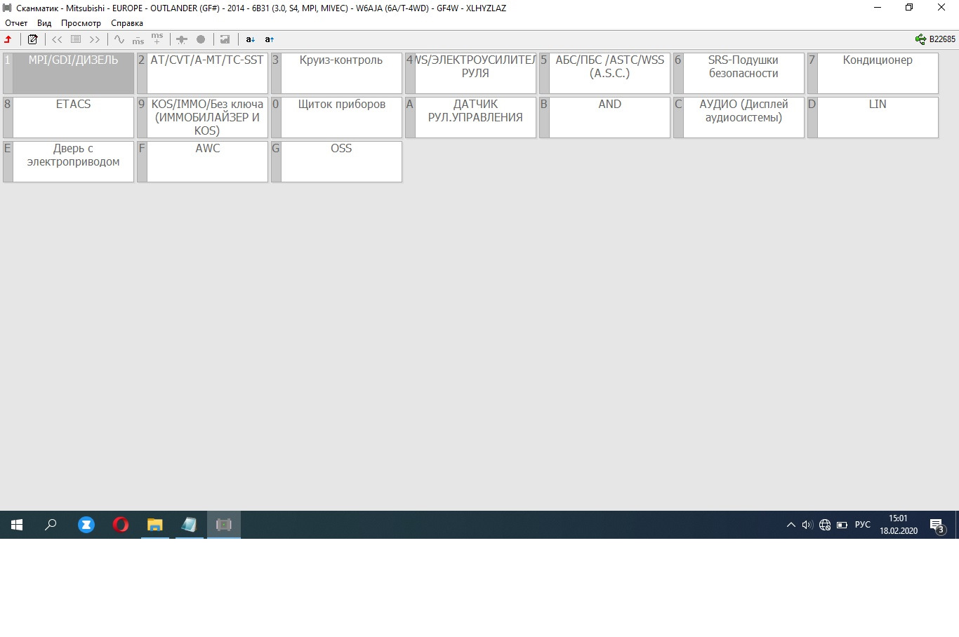Click the save image toolbar icon
Screen dimensions: 959x637
(x=225, y=39)
